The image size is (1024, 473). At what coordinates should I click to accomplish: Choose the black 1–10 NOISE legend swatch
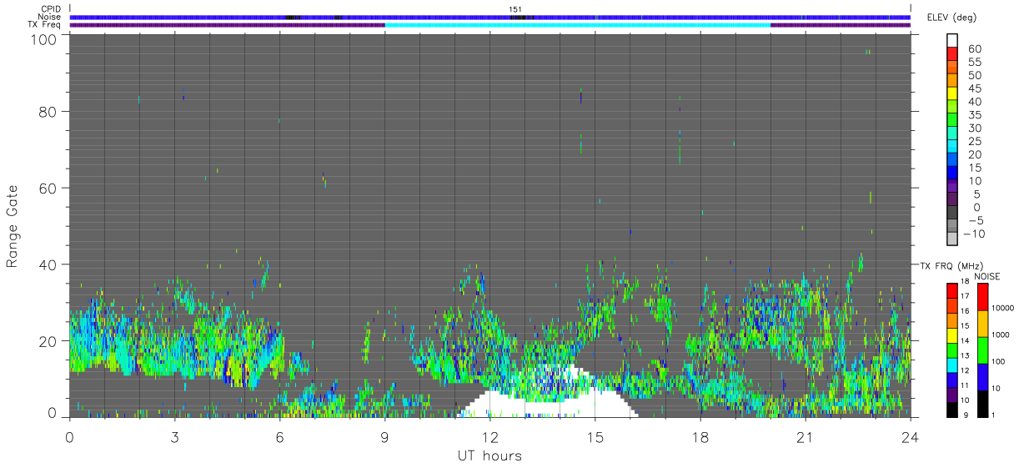(x=983, y=403)
